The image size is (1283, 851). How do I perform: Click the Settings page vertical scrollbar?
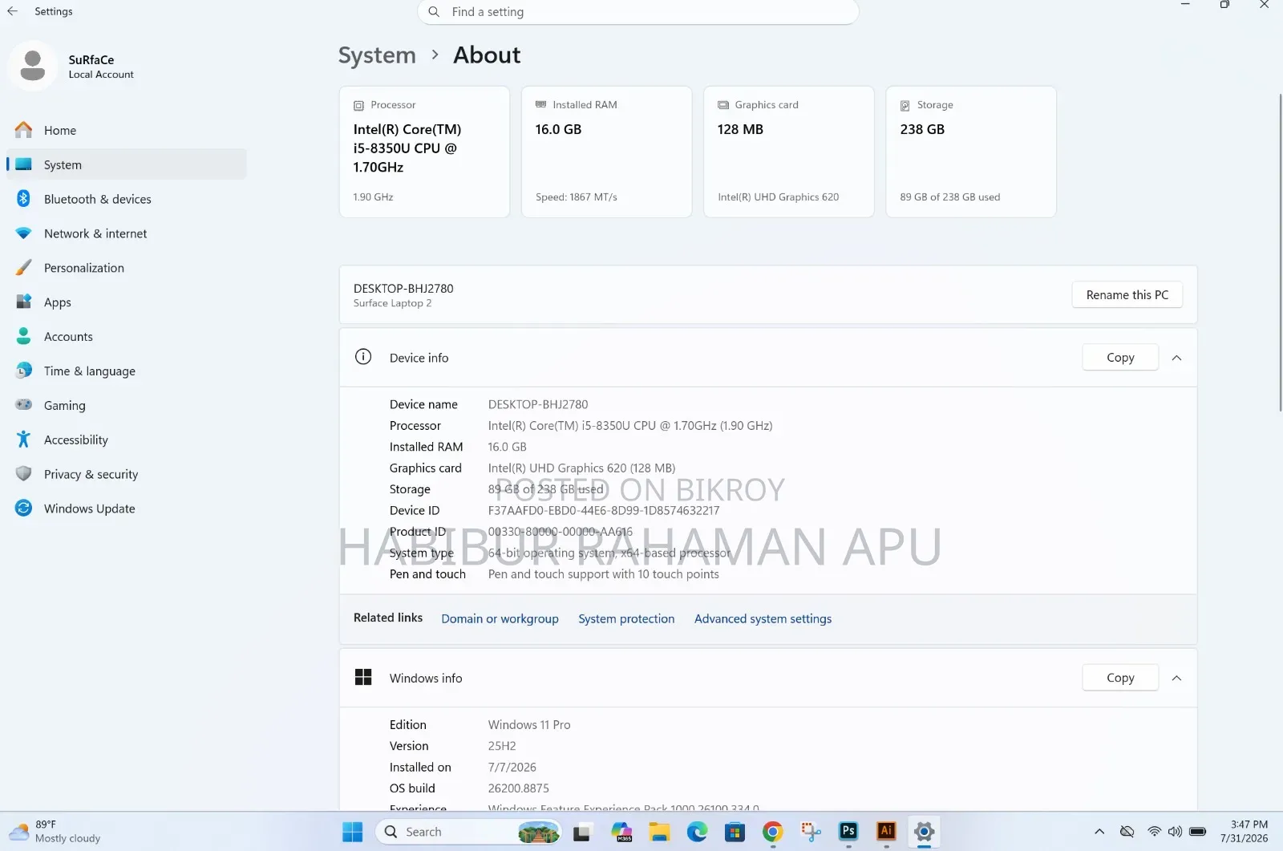(1280, 253)
